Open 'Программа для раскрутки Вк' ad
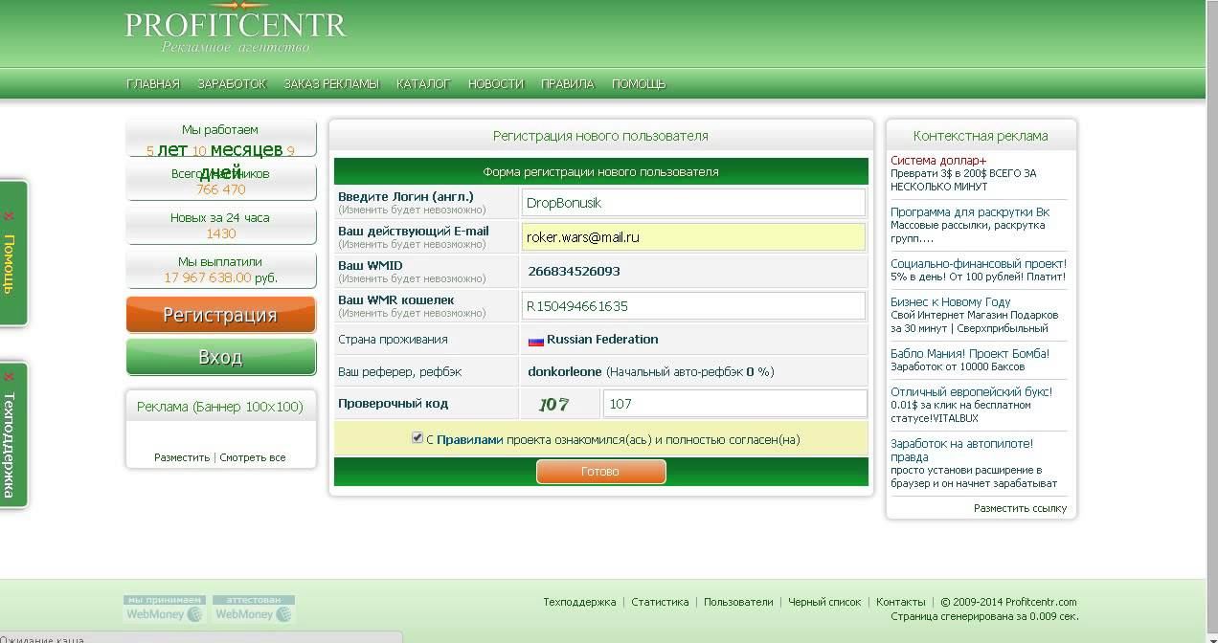 point(970,212)
